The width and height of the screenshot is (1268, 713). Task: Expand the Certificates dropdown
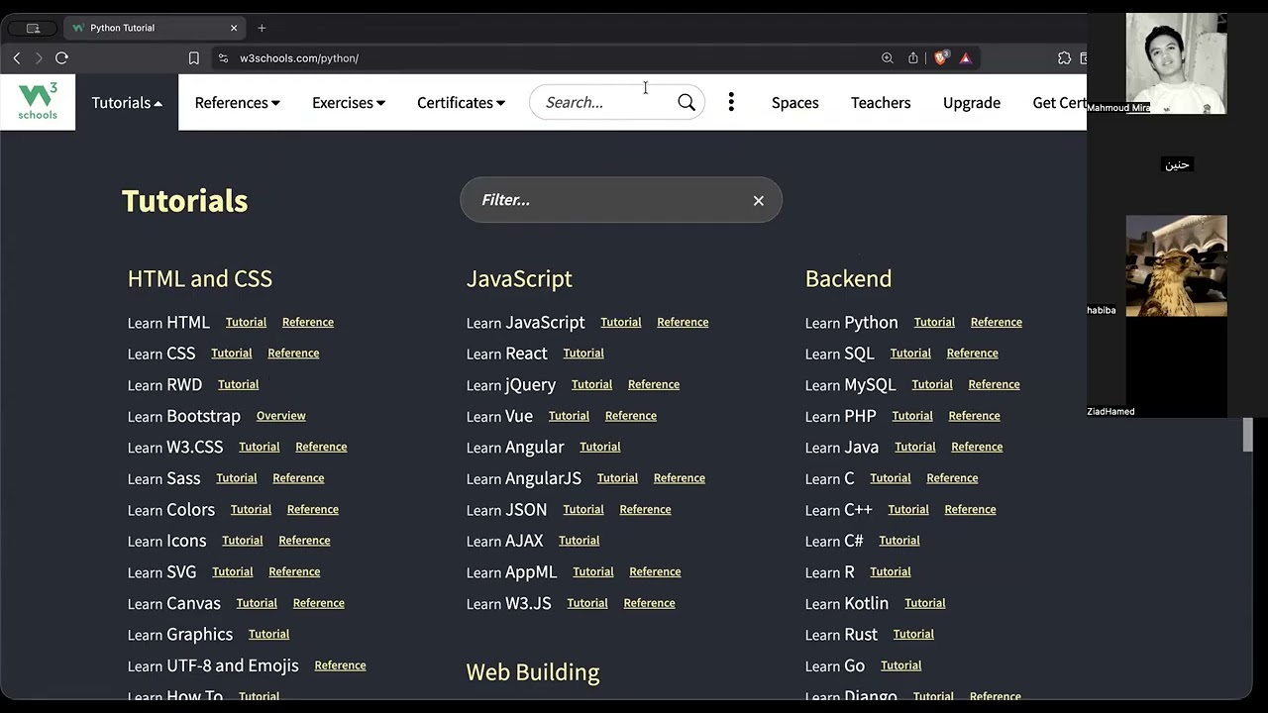tap(461, 102)
